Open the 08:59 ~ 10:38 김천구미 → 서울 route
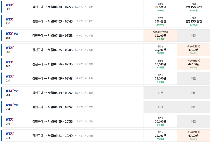 click(x=53, y=121)
